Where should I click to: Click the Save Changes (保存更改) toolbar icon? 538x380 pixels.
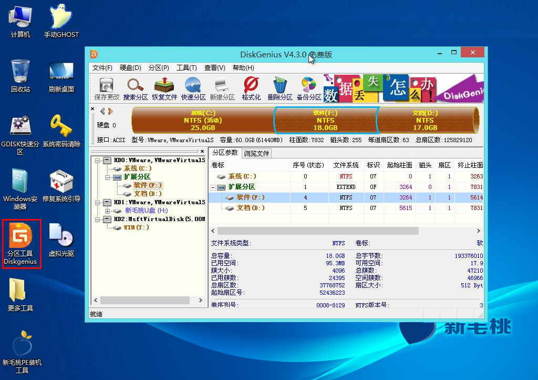(x=106, y=89)
